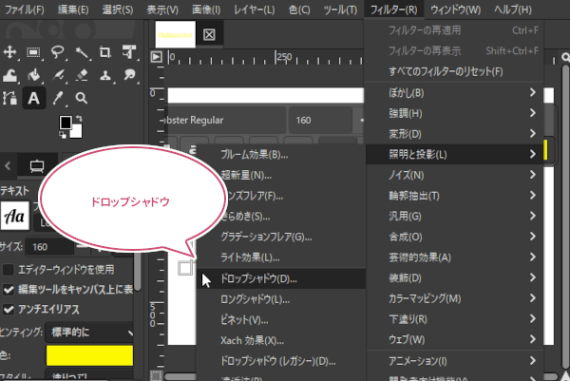Click すべてのフィルターのリセット(F)

click(454, 71)
